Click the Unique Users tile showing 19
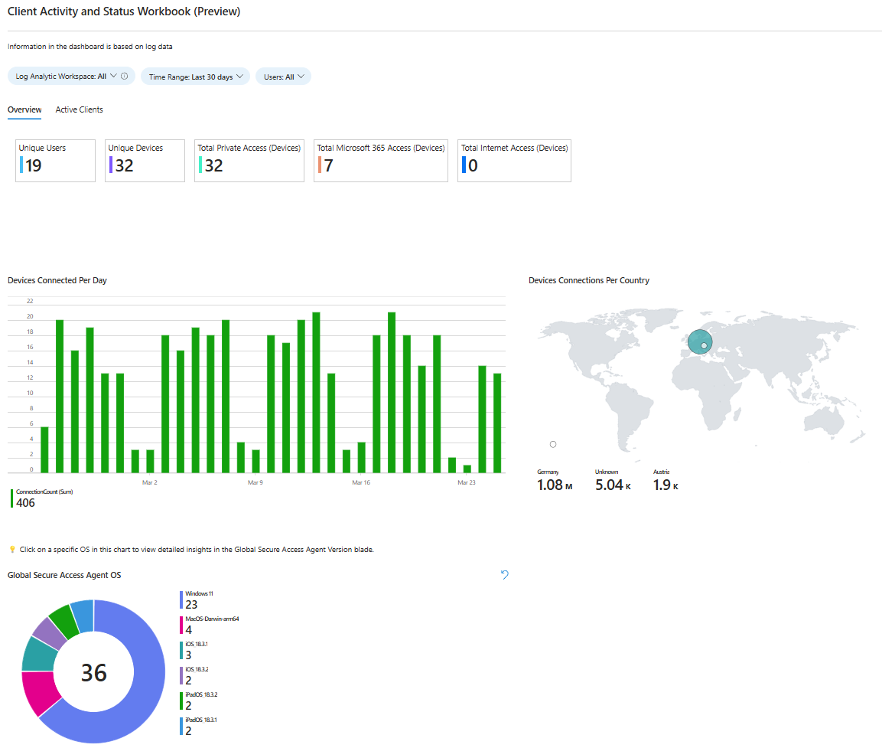The image size is (882, 748). point(55,160)
